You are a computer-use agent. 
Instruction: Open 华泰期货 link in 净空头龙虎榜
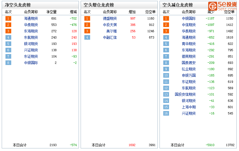[x=31, y=25]
